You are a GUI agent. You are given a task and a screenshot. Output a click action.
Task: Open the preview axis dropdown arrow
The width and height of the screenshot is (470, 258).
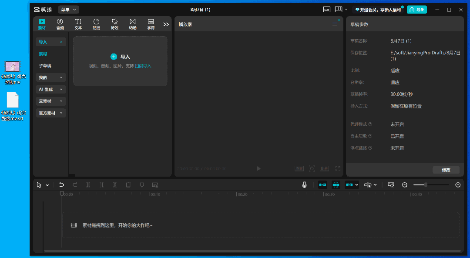375,185
